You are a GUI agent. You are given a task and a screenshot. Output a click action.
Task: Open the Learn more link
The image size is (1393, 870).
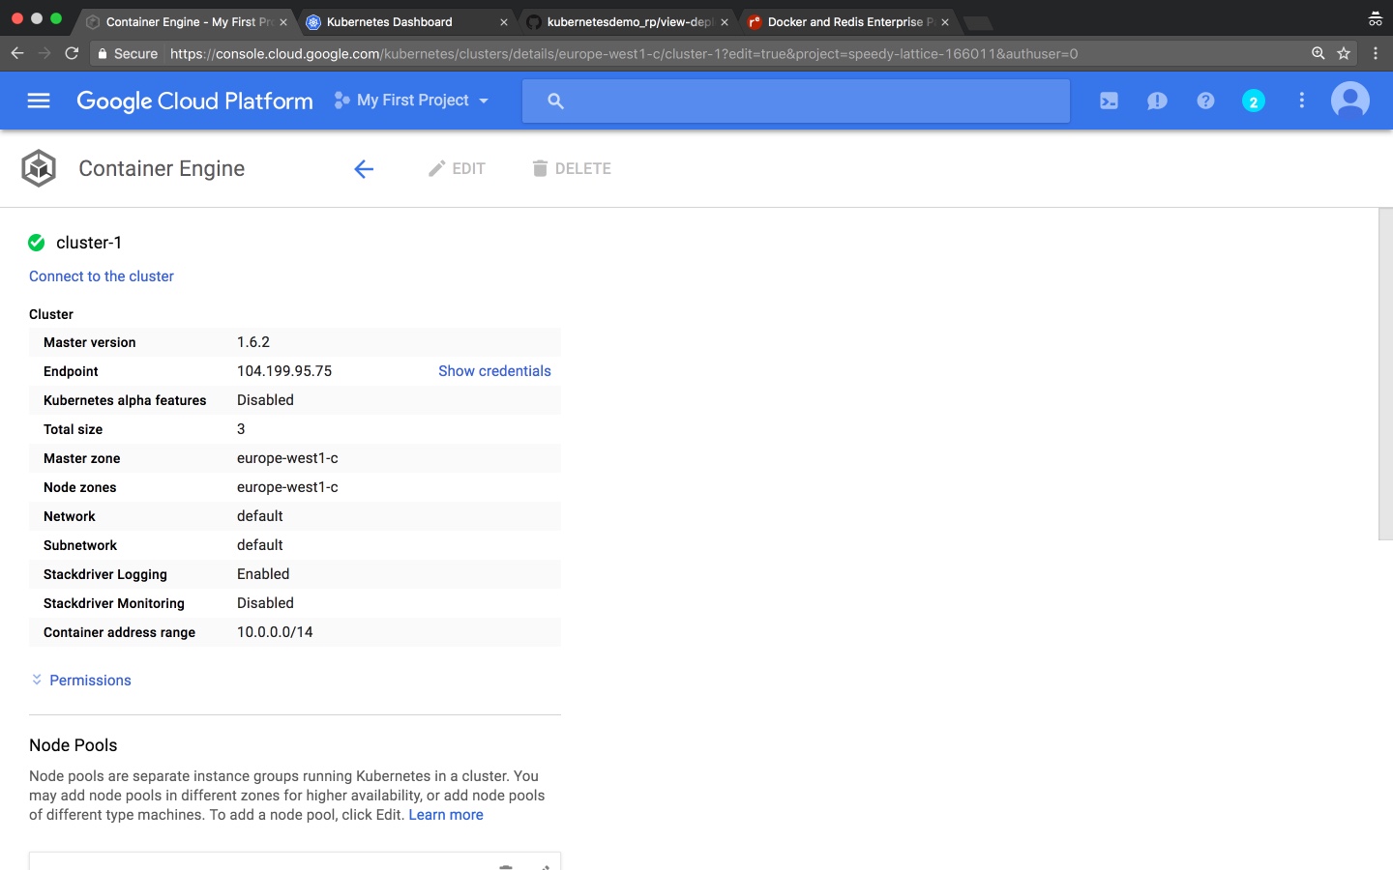pos(446,815)
